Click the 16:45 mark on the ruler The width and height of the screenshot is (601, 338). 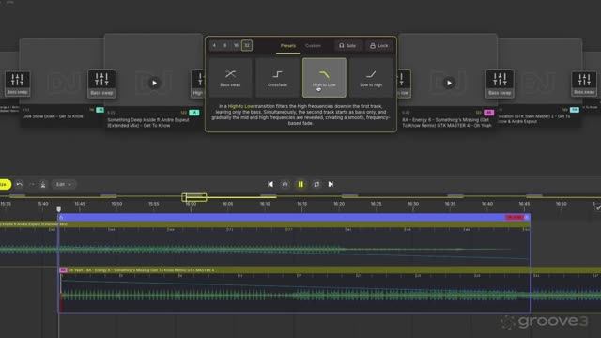tap(524, 204)
